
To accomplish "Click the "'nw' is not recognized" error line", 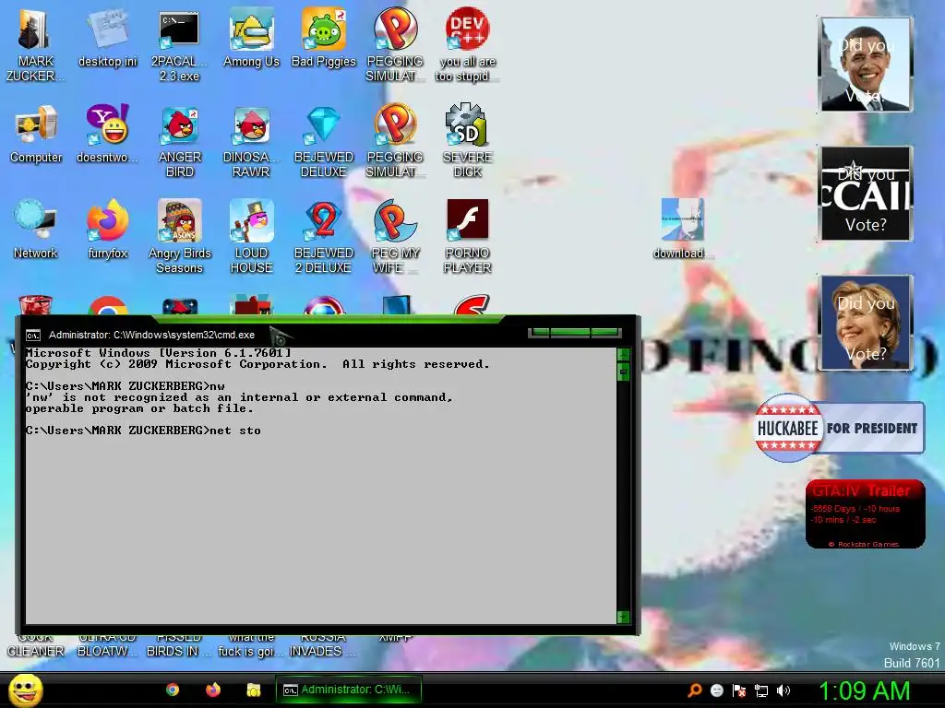I will [x=239, y=397].
